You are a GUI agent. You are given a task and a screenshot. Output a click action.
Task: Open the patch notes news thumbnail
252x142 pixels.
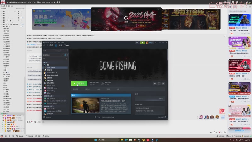[x=86, y=105]
